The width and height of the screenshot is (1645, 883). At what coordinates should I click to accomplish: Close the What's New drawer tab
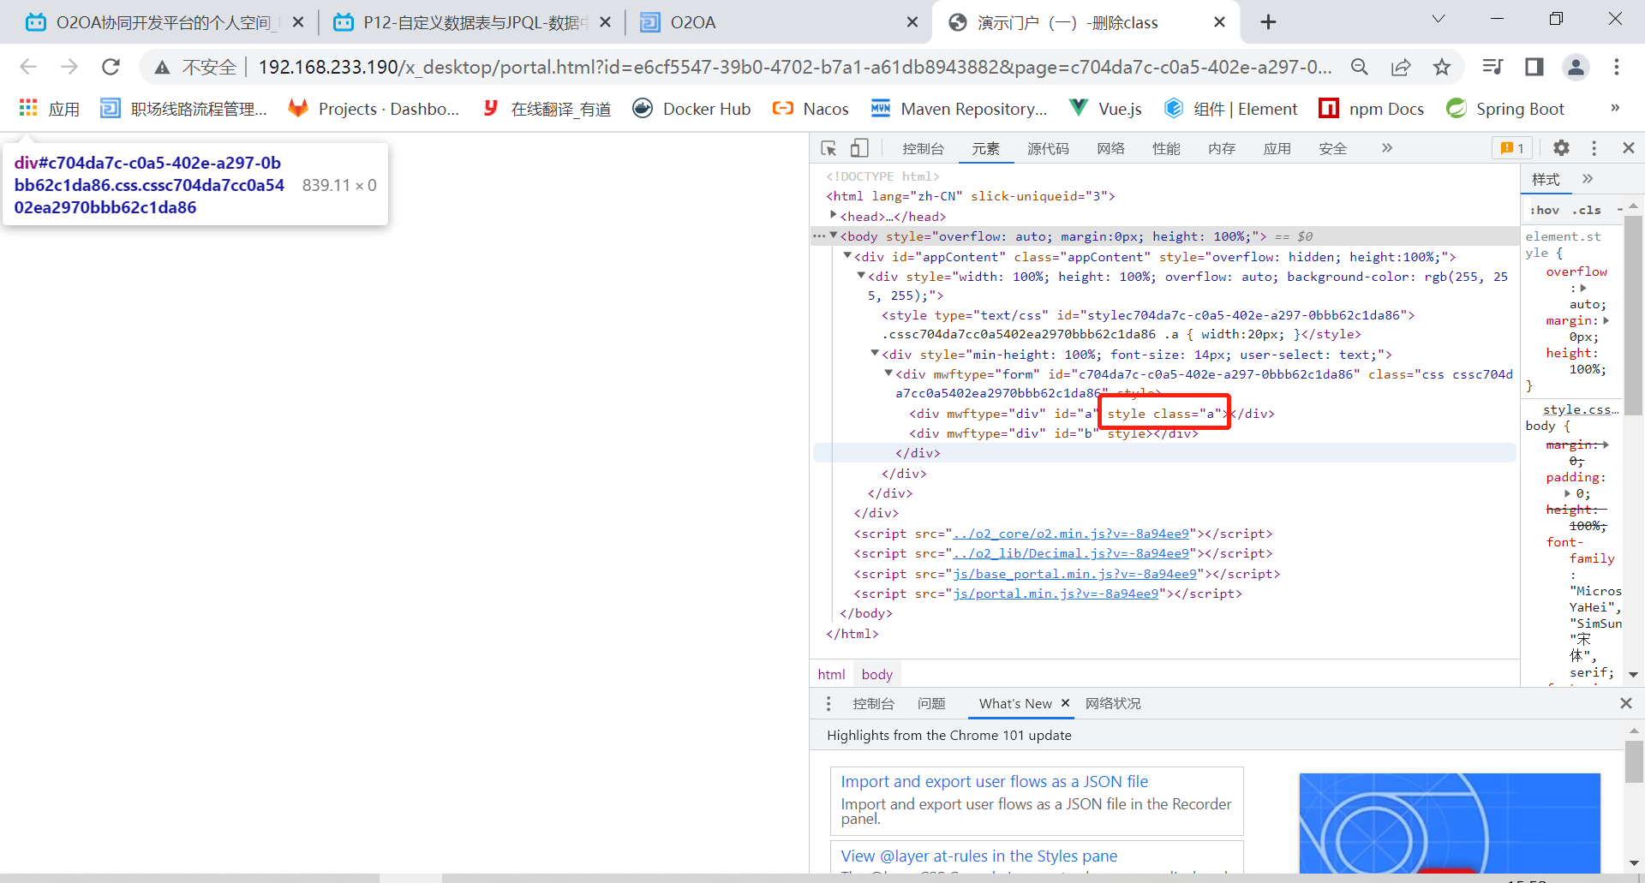(x=1065, y=703)
